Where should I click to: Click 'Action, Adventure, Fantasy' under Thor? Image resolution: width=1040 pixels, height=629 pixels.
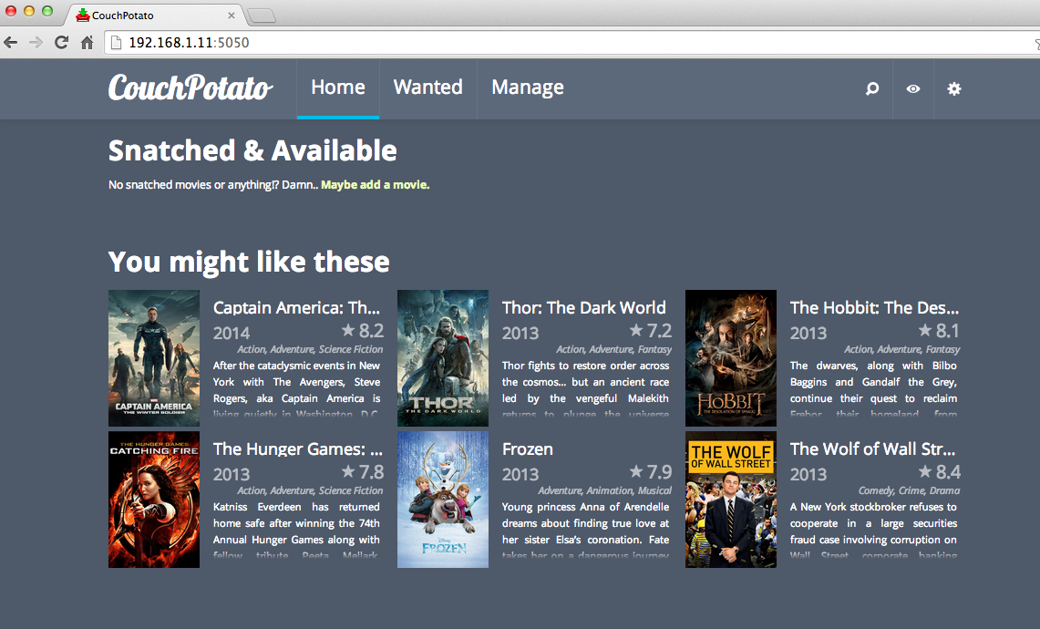[x=614, y=349]
